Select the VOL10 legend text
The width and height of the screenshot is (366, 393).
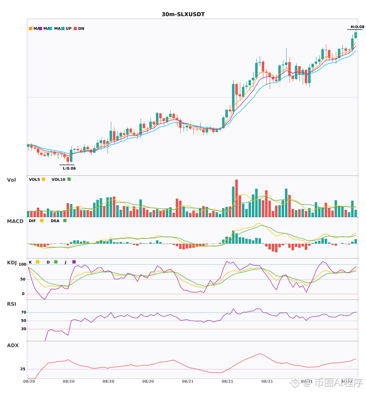pyautogui.click(x=58, y=180)
